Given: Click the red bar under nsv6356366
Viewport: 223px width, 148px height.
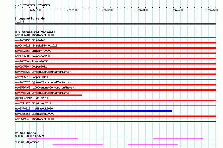Looking at the screenshot, I should (115, 116).
